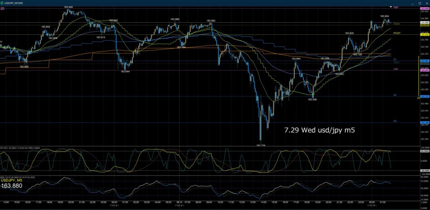Click the 163.889 swing high label

tap(175, 19)
